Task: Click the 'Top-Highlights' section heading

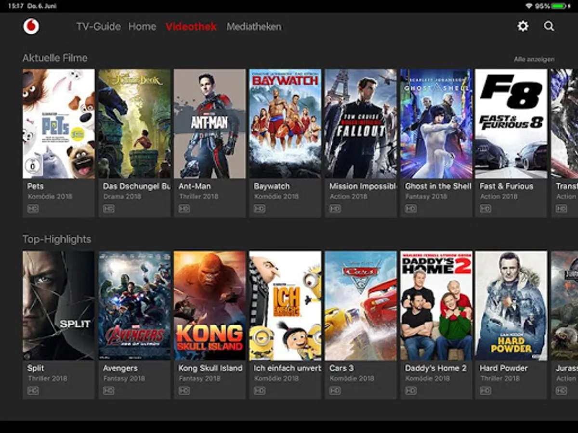Action: 57,239
